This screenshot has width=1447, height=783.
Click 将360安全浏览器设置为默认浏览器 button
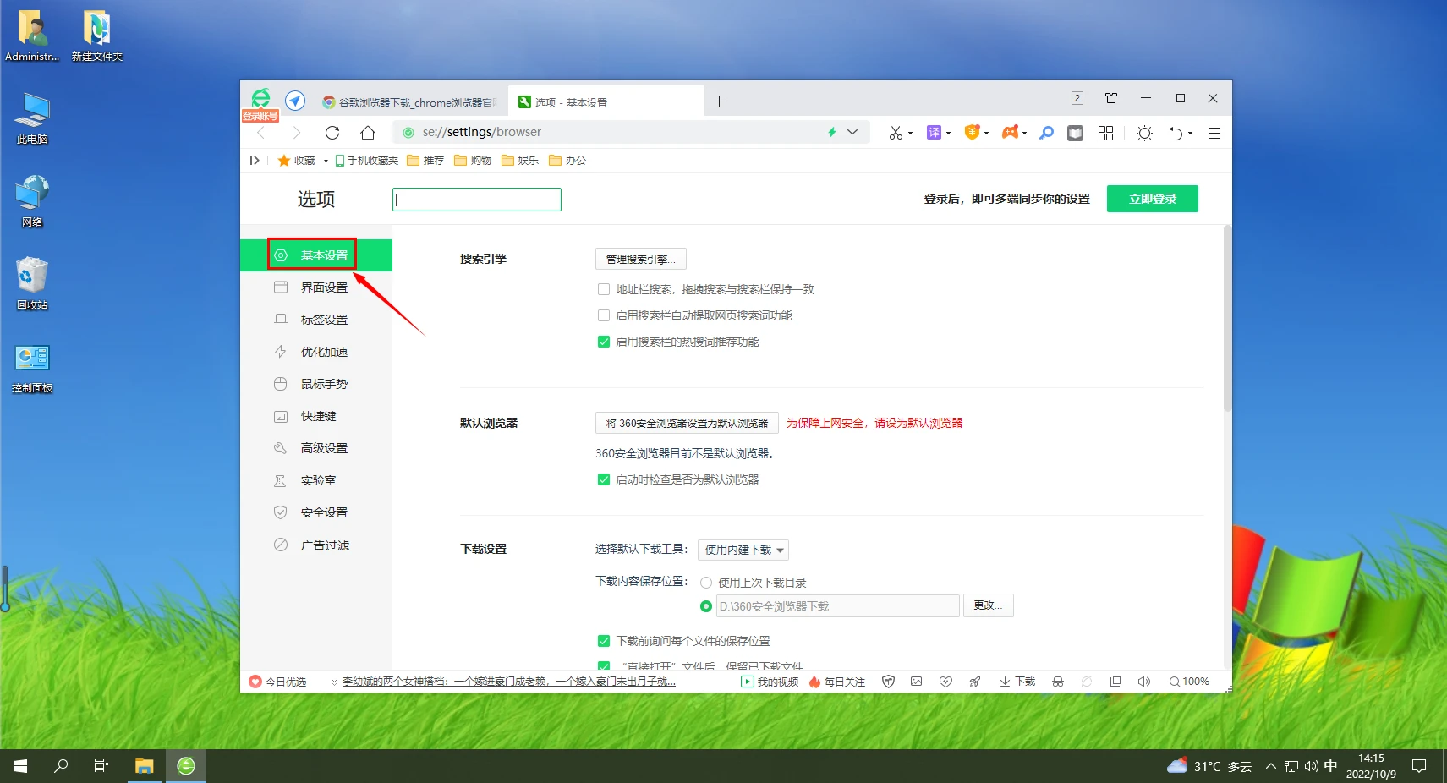coord(687,423)
